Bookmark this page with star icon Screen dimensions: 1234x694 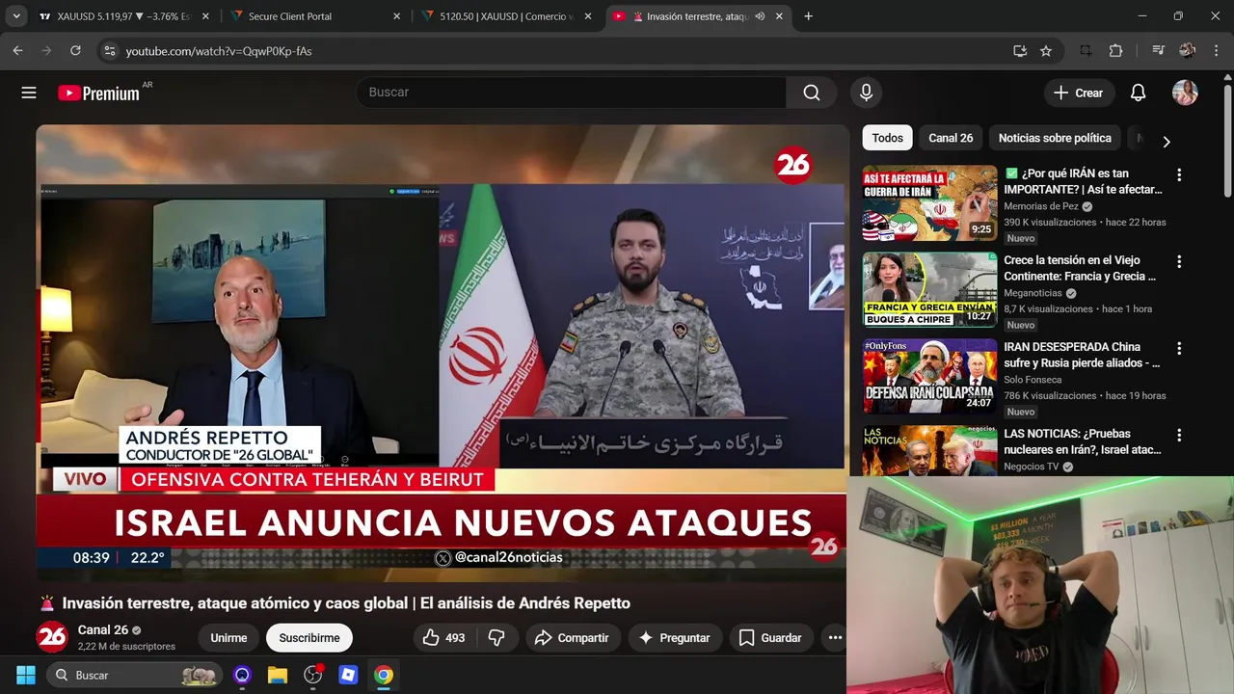pos(1046,51)
